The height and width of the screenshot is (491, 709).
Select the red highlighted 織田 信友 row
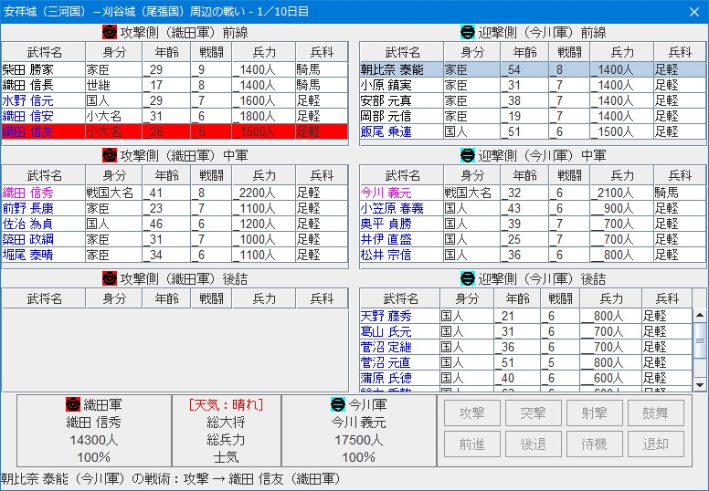(175, 132)
